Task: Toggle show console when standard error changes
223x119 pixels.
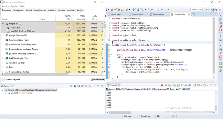Action: coord(190,85)
